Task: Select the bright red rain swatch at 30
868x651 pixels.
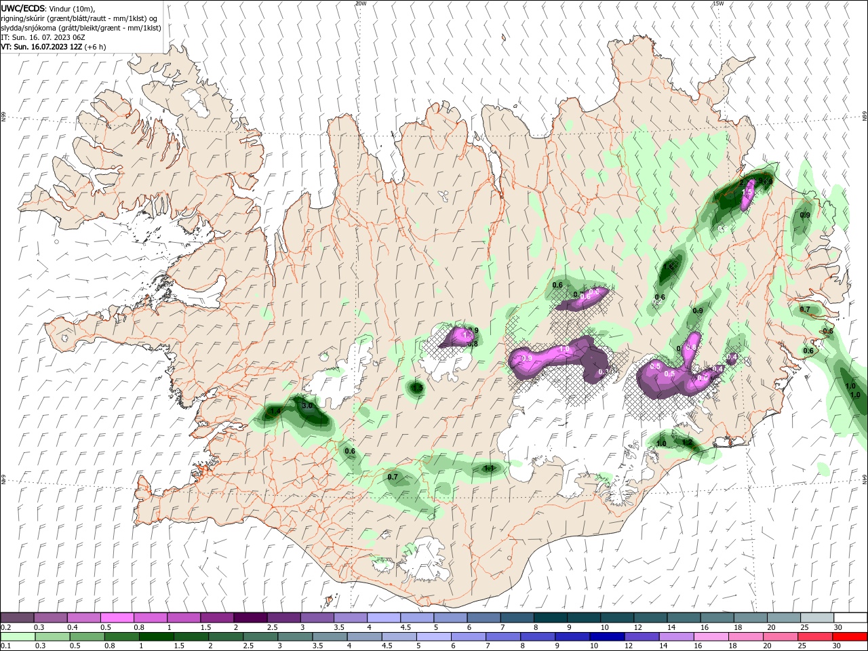Action: click(850, 637)
